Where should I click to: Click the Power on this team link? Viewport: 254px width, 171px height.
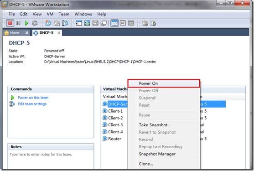[33, 98]
